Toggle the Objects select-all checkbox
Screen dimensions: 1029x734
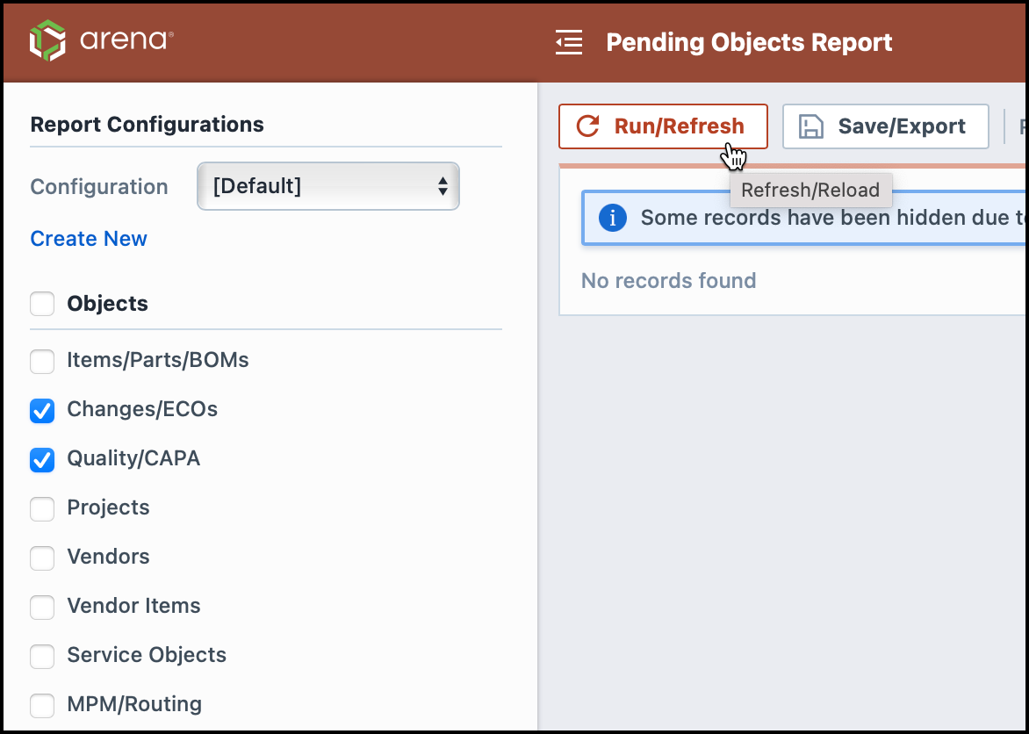[x=42, y=304]
